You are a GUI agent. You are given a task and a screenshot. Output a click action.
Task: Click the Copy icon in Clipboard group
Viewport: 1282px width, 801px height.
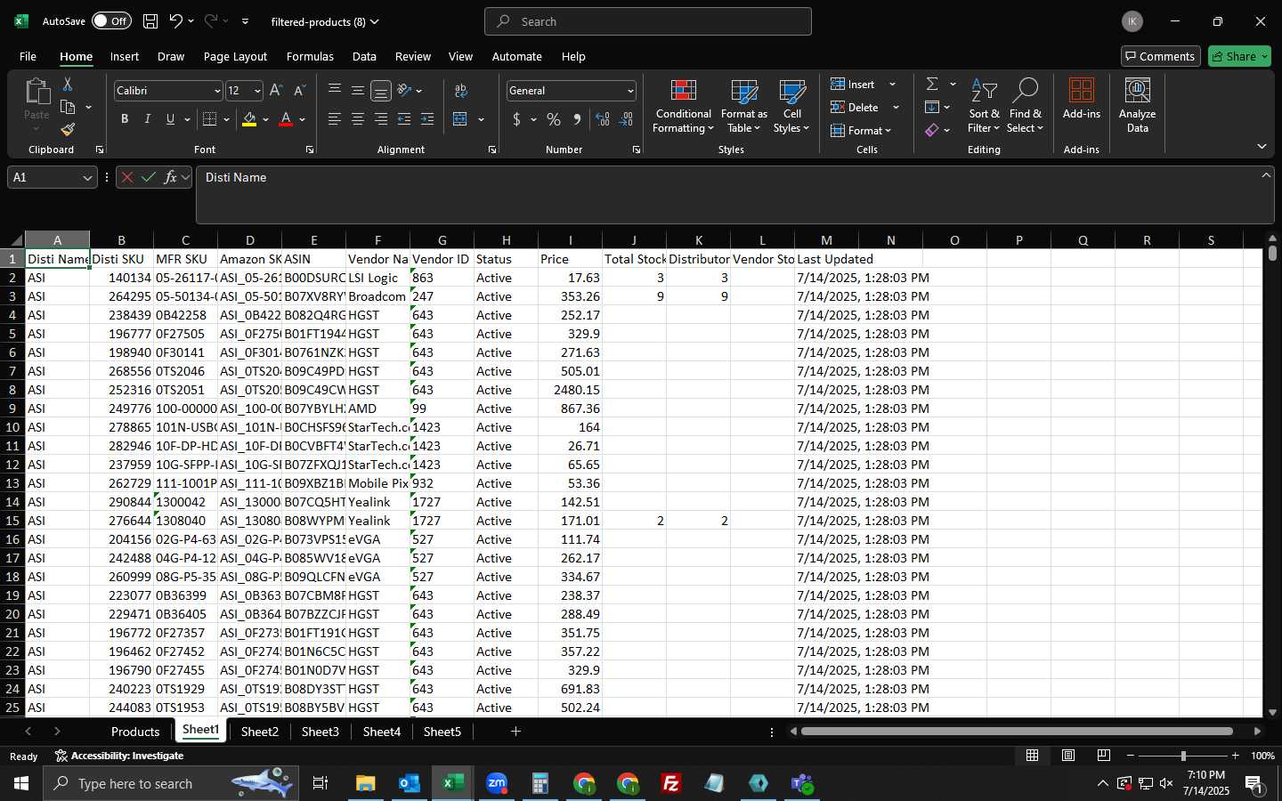[x=68, y=107]
